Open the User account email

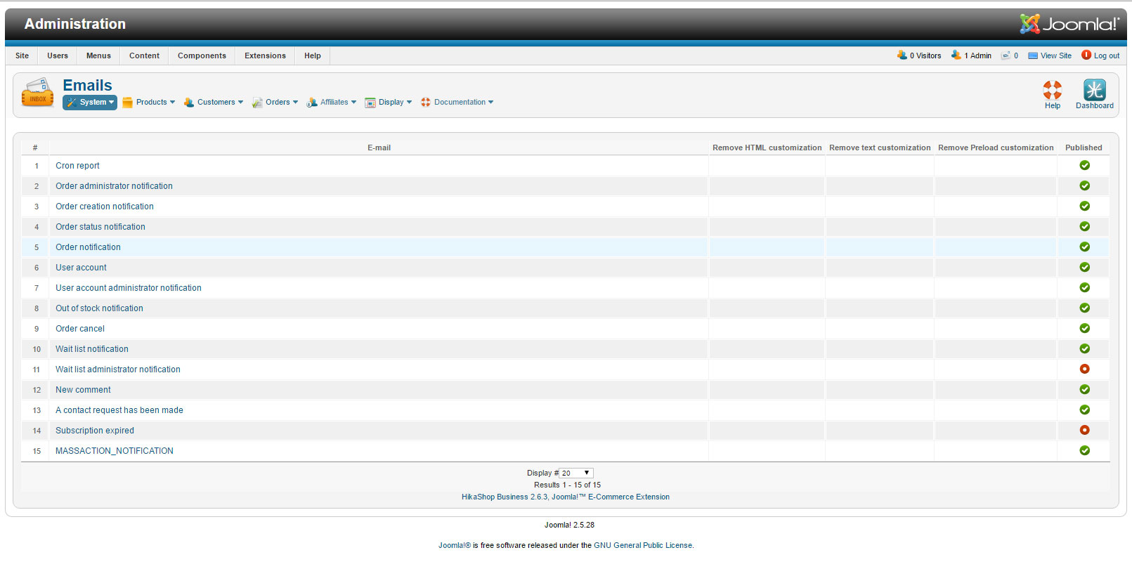tap(81, 268)
